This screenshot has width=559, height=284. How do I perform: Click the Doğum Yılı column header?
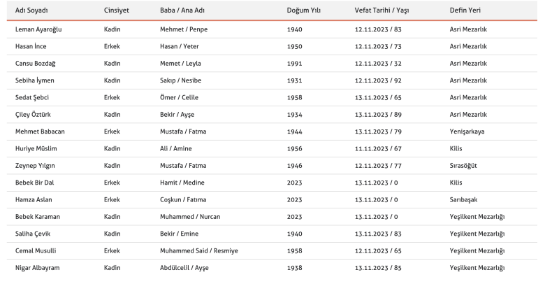(303, 10)
